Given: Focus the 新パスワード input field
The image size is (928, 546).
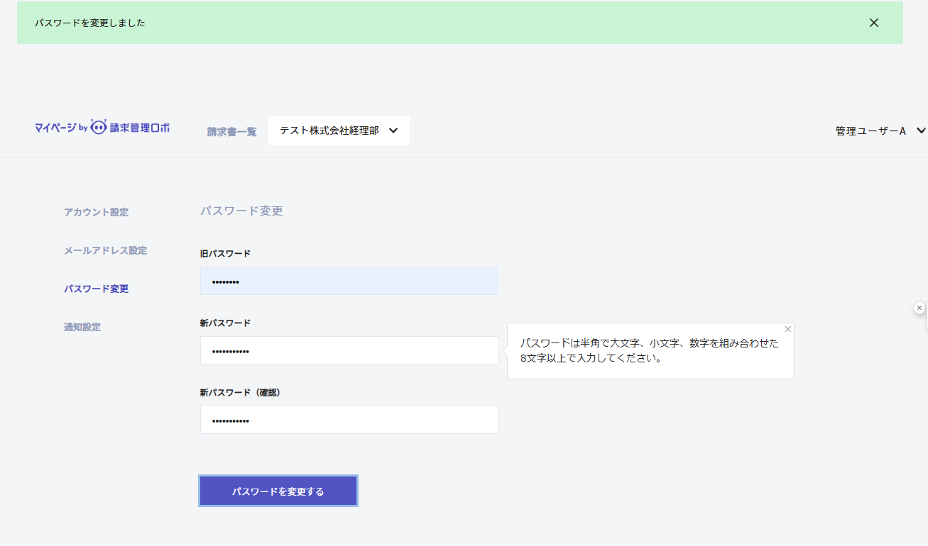Looking at the screenshot, I should pos(349,350).
